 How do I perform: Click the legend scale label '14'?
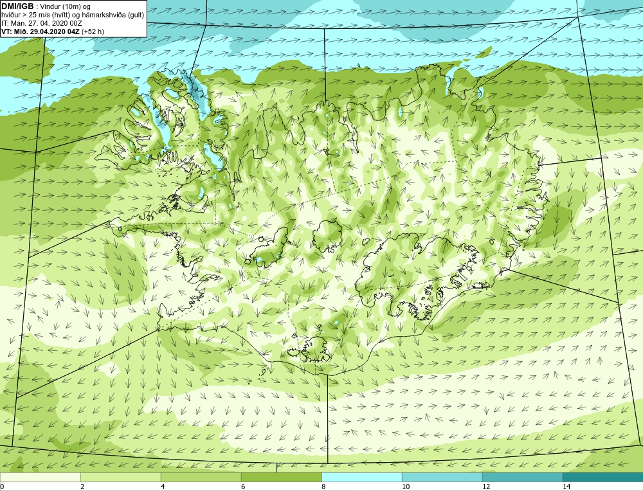coord(566,487)
